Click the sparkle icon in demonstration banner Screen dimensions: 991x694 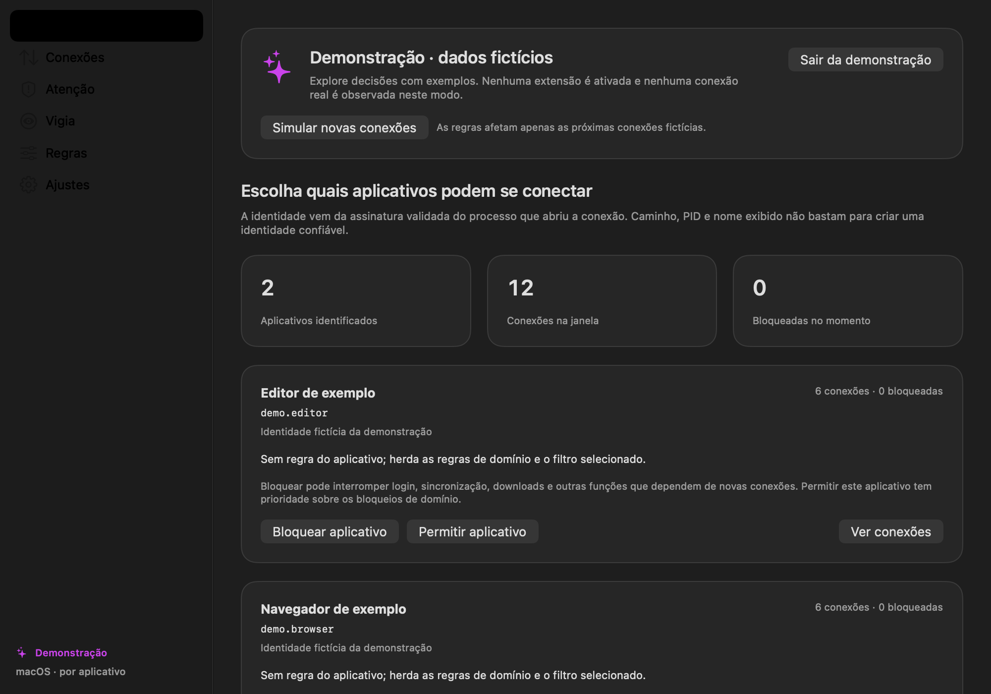point(276,67)
